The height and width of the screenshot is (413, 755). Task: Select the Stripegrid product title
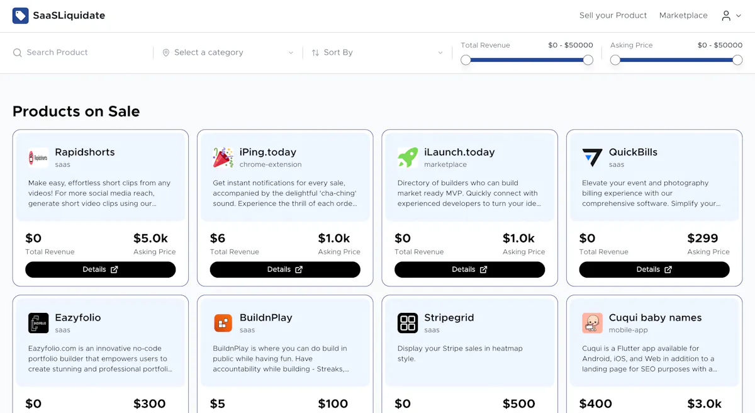pyautogui.click(x=449, y=318)
